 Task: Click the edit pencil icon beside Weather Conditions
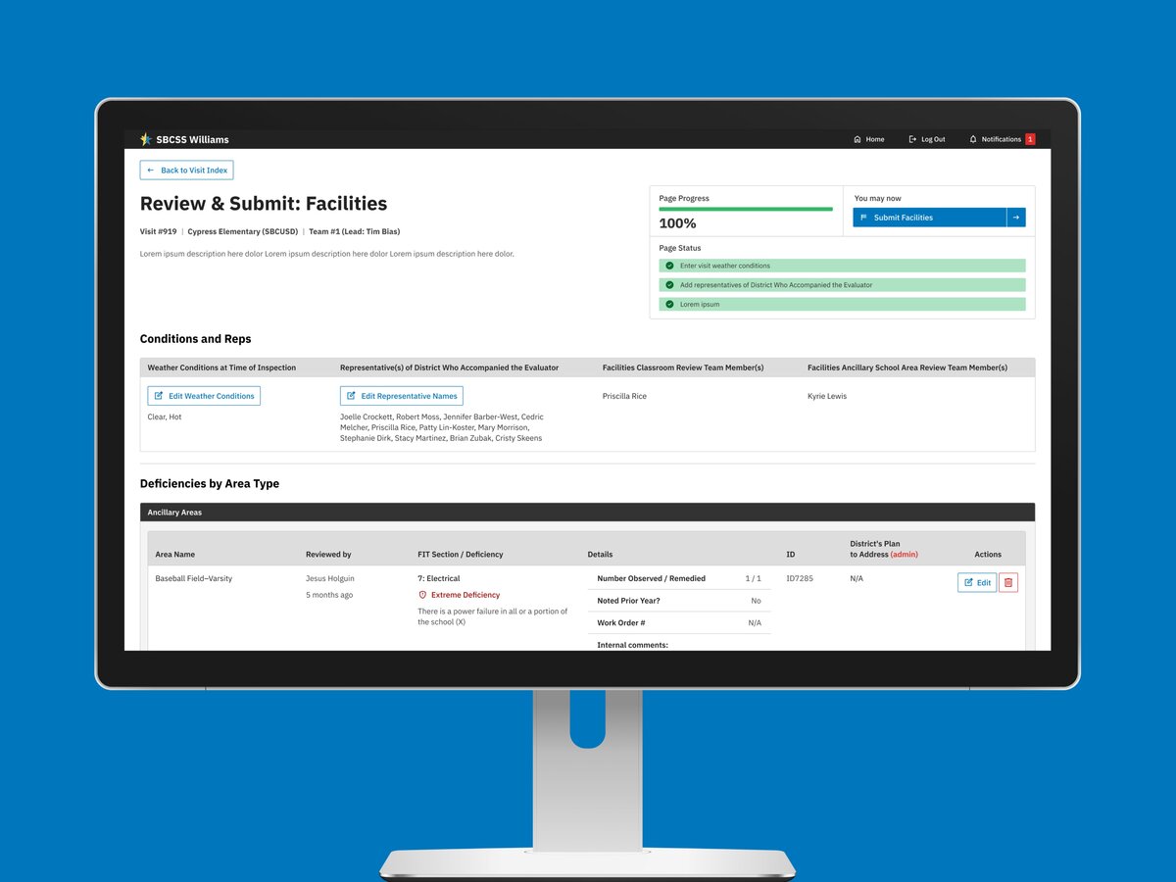pos(160,395)
